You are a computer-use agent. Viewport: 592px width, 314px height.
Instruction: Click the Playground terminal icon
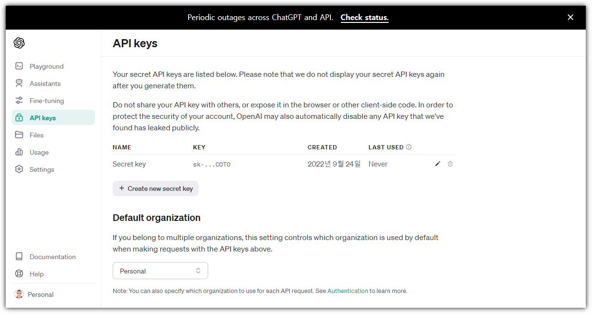click(x=19, y=66)
